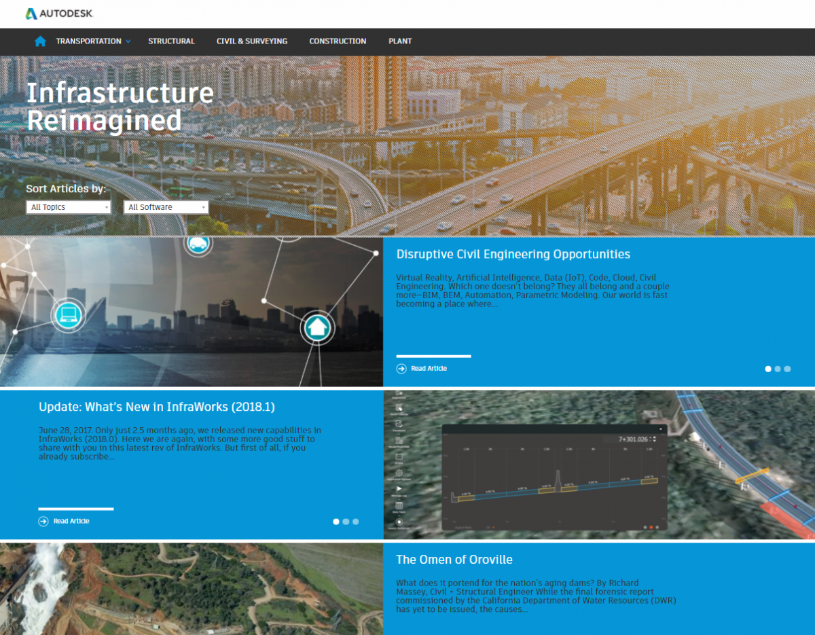This screenshot has height=635, width=815.
Task: Click the excerpt starting "June 28, 2017. Only just"
Action: [x=180, y=443]
